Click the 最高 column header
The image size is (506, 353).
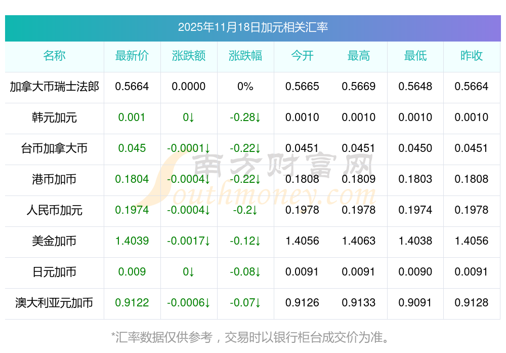[x=359, y=56]
